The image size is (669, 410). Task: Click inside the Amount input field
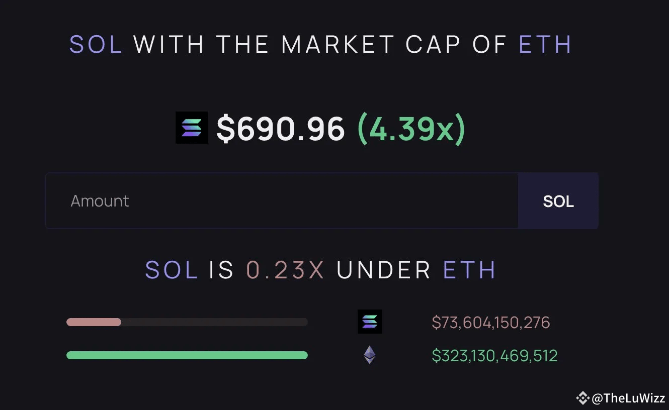tap(282, 201)
